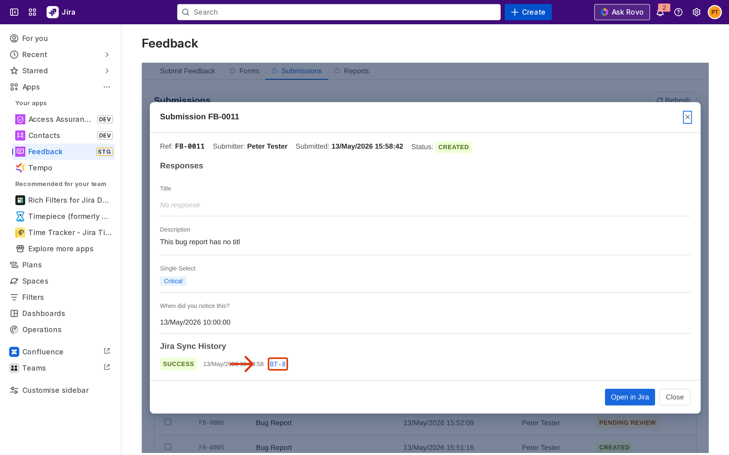The image size is (729, 455).
Task: Open Rich Filters for Jira app
Action: (63, 200)
